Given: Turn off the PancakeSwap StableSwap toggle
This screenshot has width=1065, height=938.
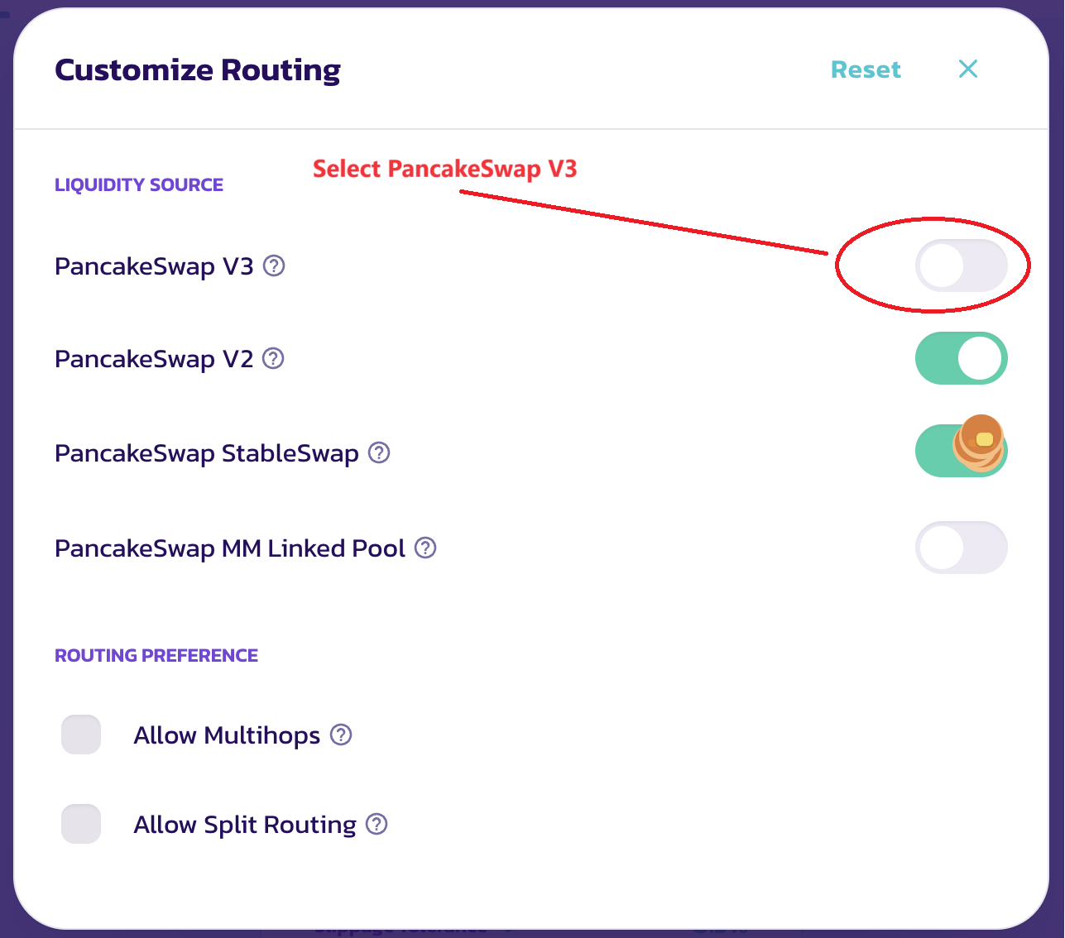Looking at the screenshot, I should coord(961,452).
